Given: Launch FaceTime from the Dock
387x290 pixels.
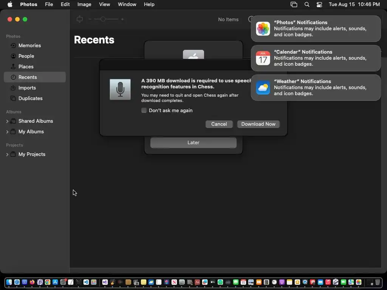Looking at the screenshot, I should pos(343,282).
